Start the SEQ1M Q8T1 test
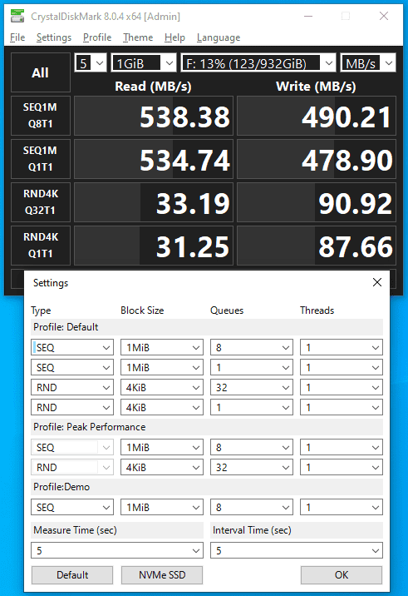Image resolution: width=408 pixels, height=596 pixels. coord(41,116)
